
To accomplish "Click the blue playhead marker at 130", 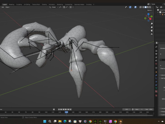I will (x=66, y=112).
